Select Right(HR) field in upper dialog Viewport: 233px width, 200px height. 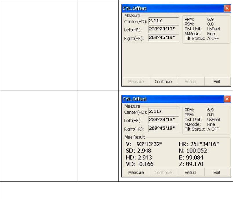coord(164,38)
